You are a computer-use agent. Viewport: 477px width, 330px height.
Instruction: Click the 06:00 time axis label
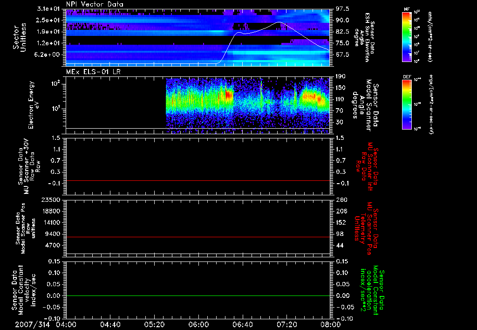[x=198, y=324]
